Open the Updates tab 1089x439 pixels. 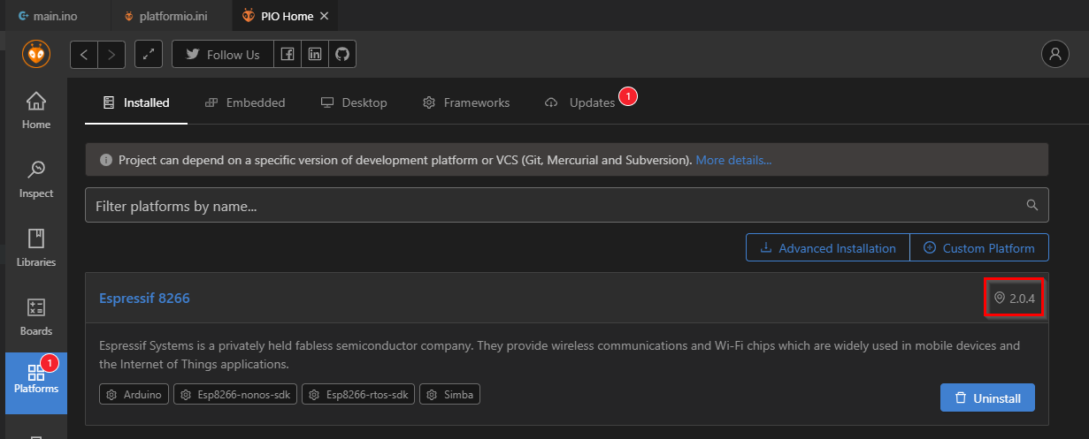pos(581,102)
